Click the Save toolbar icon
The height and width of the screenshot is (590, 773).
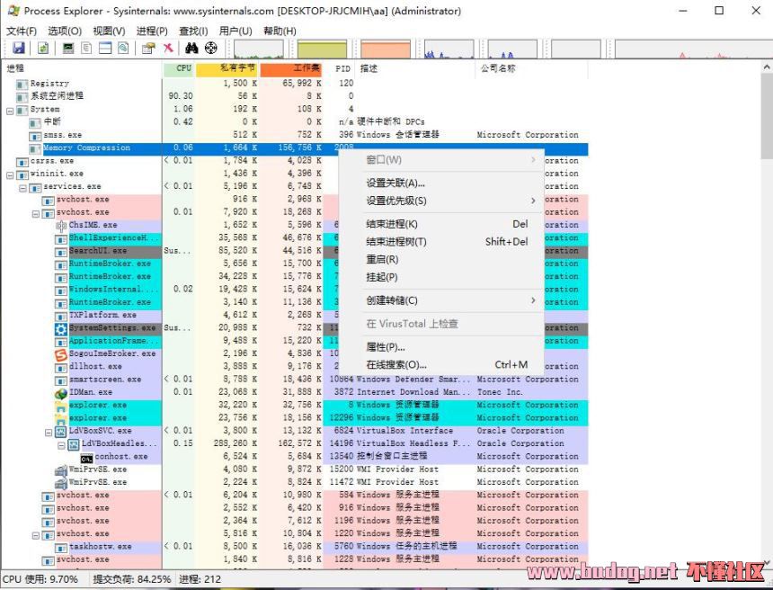click(x=19, y=48)
